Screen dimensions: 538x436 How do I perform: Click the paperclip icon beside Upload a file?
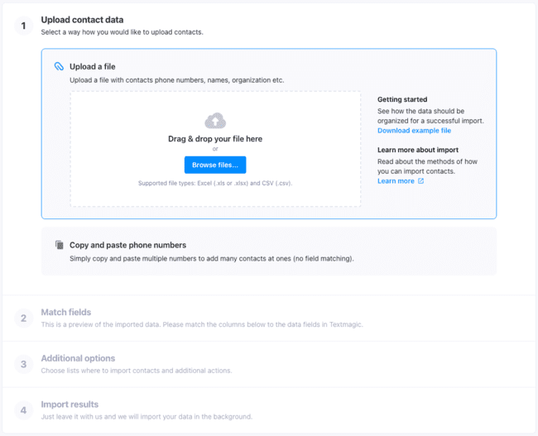(59, 66)
